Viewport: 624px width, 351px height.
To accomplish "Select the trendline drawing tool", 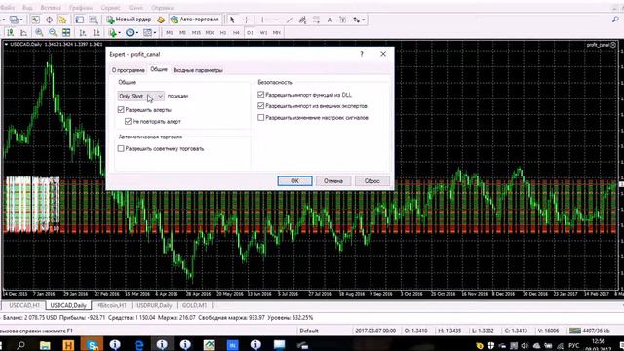I will (290, 19).
